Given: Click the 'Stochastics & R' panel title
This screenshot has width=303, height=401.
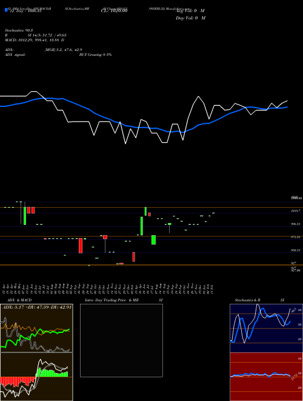Looking at the screenshot, I should coord(248,300).
